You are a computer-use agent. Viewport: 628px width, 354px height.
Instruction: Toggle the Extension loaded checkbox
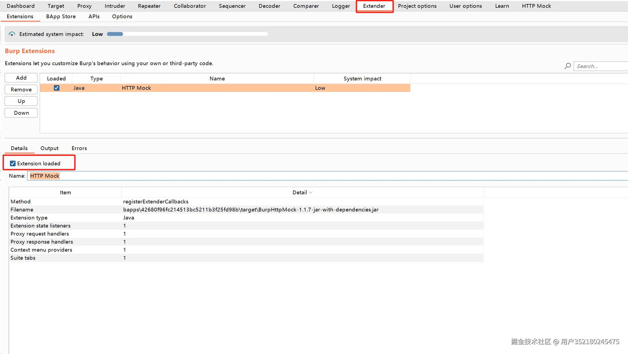13,163
